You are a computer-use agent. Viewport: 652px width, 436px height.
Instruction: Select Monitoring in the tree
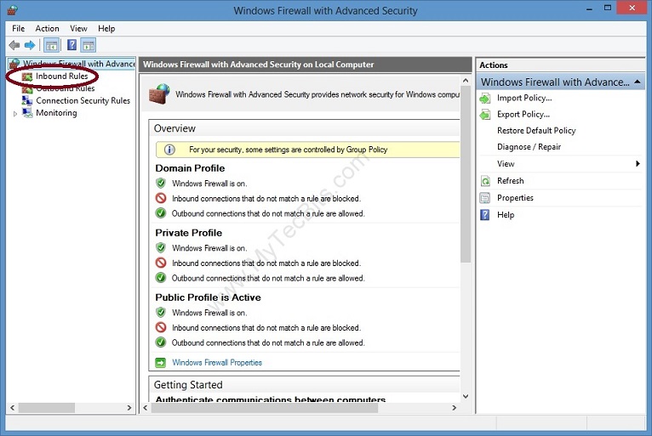(56, 112)
